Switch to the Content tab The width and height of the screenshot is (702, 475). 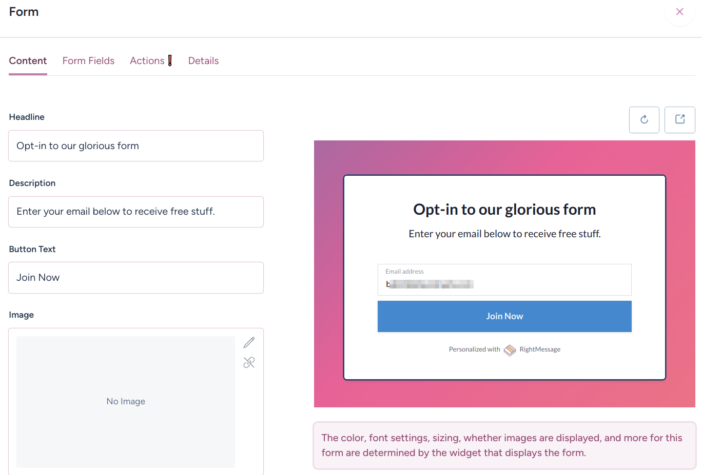(x=28, y=61)
